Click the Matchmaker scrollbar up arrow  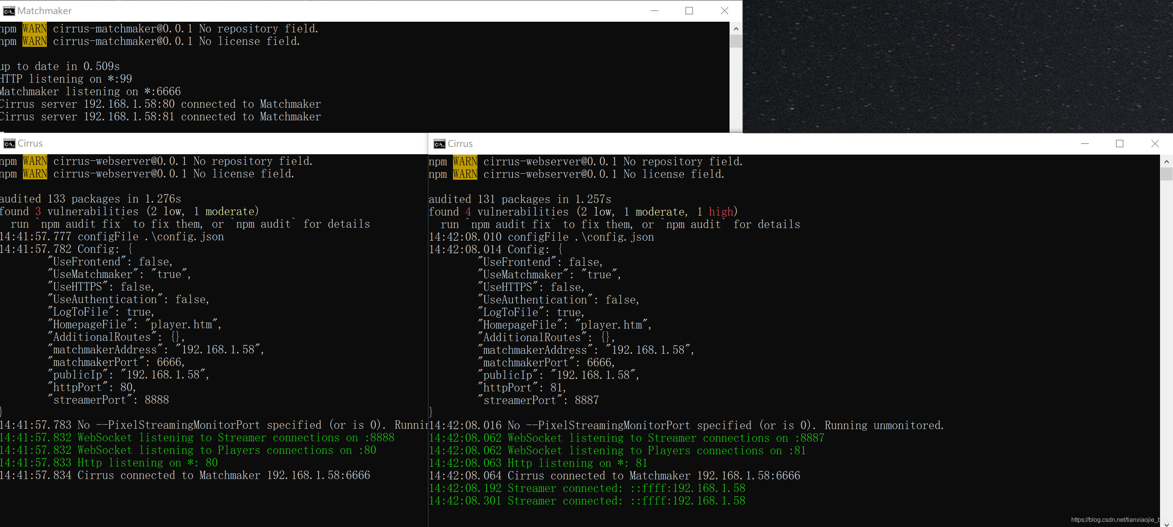736,29
